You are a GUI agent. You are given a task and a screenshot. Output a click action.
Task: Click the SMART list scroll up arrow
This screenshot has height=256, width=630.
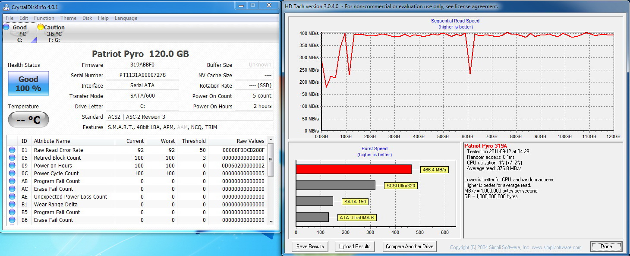pyautogui.click(x=271, y=140)
